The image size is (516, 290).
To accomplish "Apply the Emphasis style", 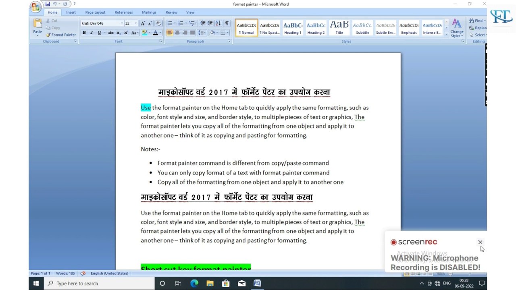I will point(409,28).
